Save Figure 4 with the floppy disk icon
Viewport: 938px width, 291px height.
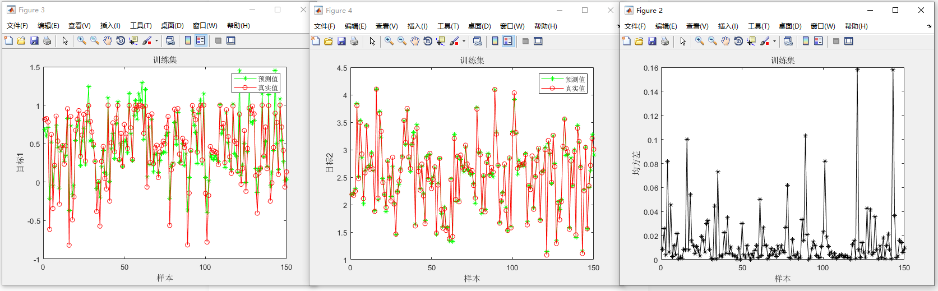coord(341,41)
